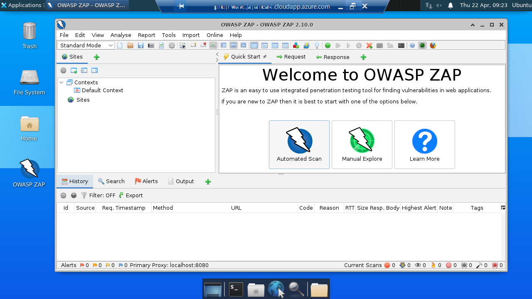Select Default Context in tree
532x299 pixels.
click(99, 90)
